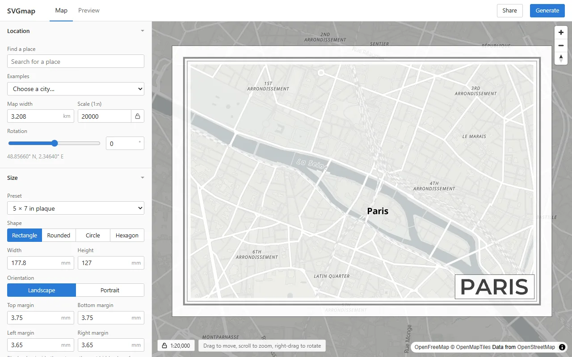The height and width of the screenshot is (357, 572).
Task: Click the La Seine river label
Action: coord(313,164)
